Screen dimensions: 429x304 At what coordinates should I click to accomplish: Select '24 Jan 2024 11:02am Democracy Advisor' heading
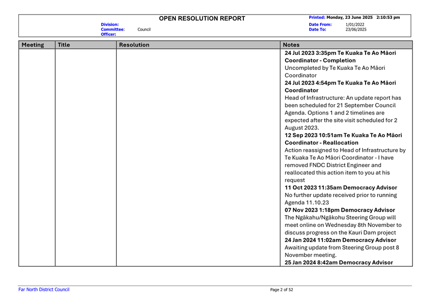point(340,240)
